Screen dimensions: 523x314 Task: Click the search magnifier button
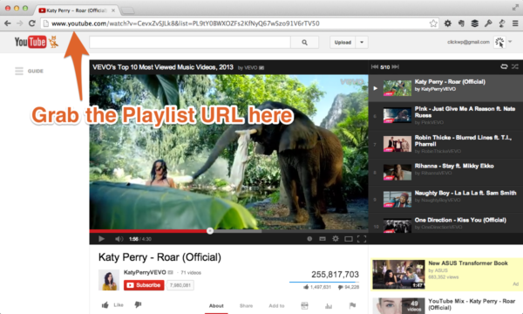coord(304,43)
